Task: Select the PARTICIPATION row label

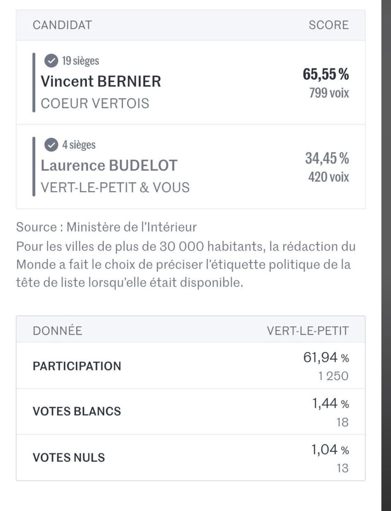Action: pos(77,366)
